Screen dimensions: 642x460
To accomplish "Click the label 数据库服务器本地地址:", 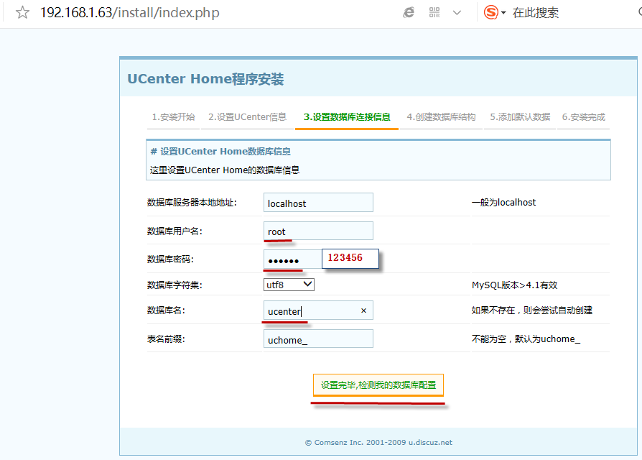I will 192,203.
